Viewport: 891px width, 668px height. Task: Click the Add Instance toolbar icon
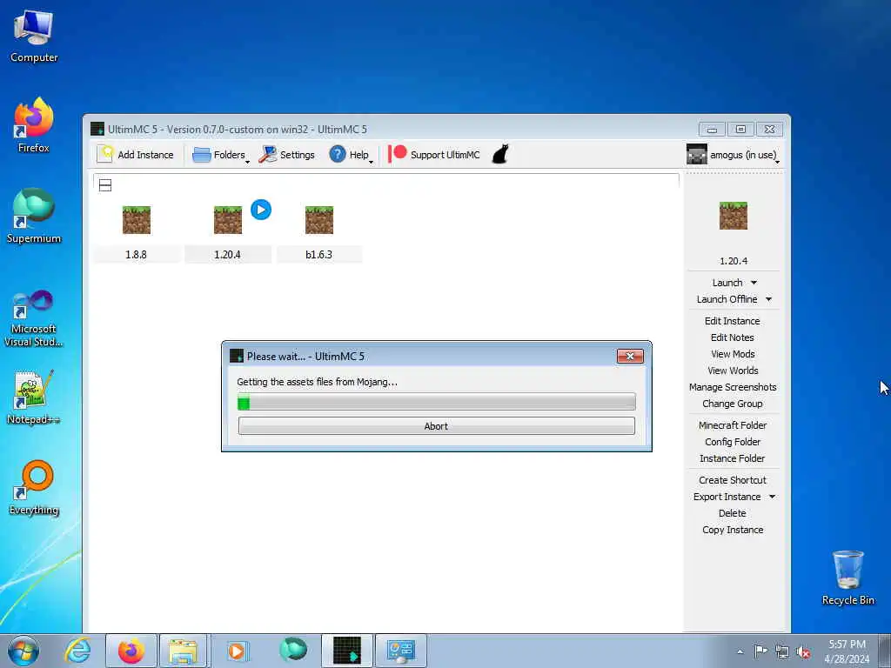[x=135, y=155]
